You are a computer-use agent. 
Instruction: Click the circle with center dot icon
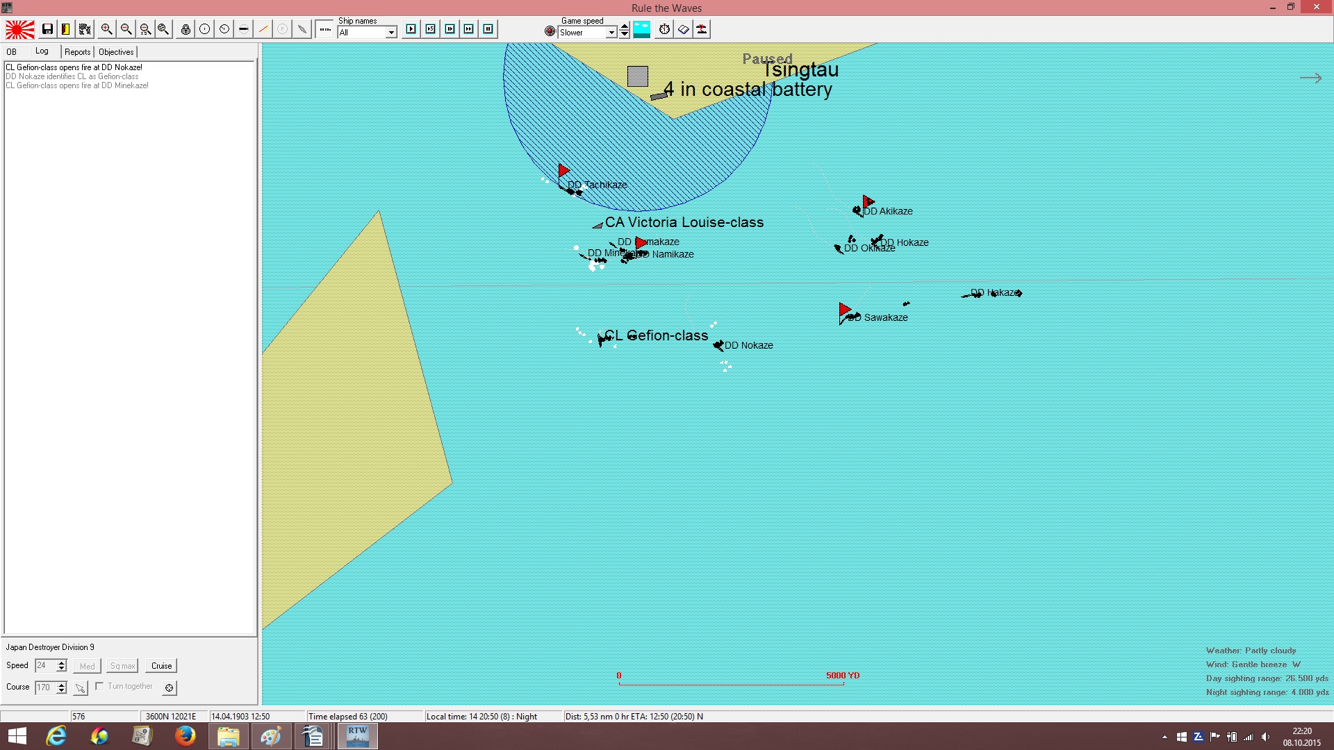[x=204, y=29]
